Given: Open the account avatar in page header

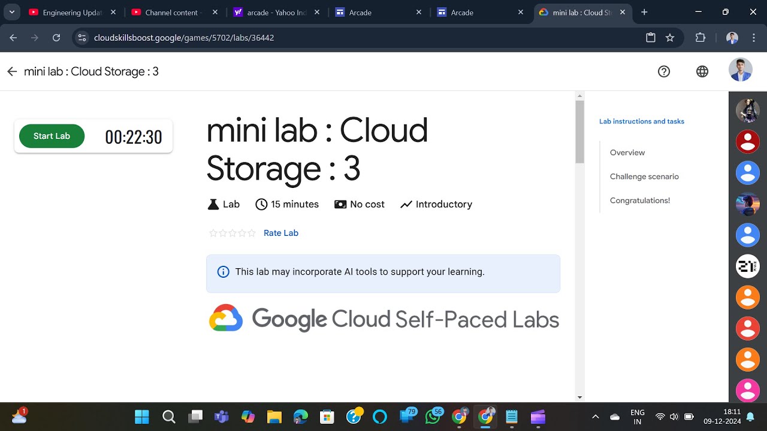Looking at the screenshot, I should point(741,70).
